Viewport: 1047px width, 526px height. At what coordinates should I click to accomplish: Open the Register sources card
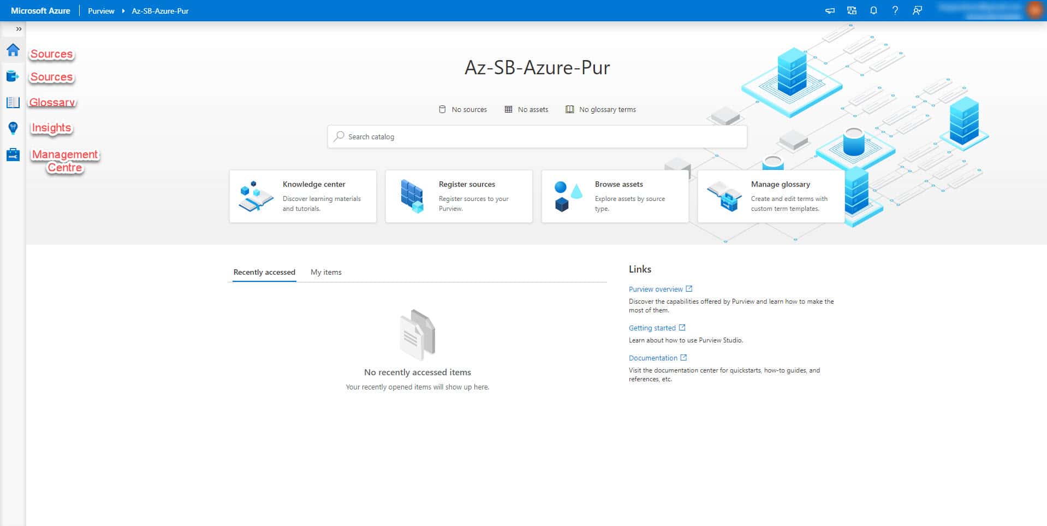[459, 196]
